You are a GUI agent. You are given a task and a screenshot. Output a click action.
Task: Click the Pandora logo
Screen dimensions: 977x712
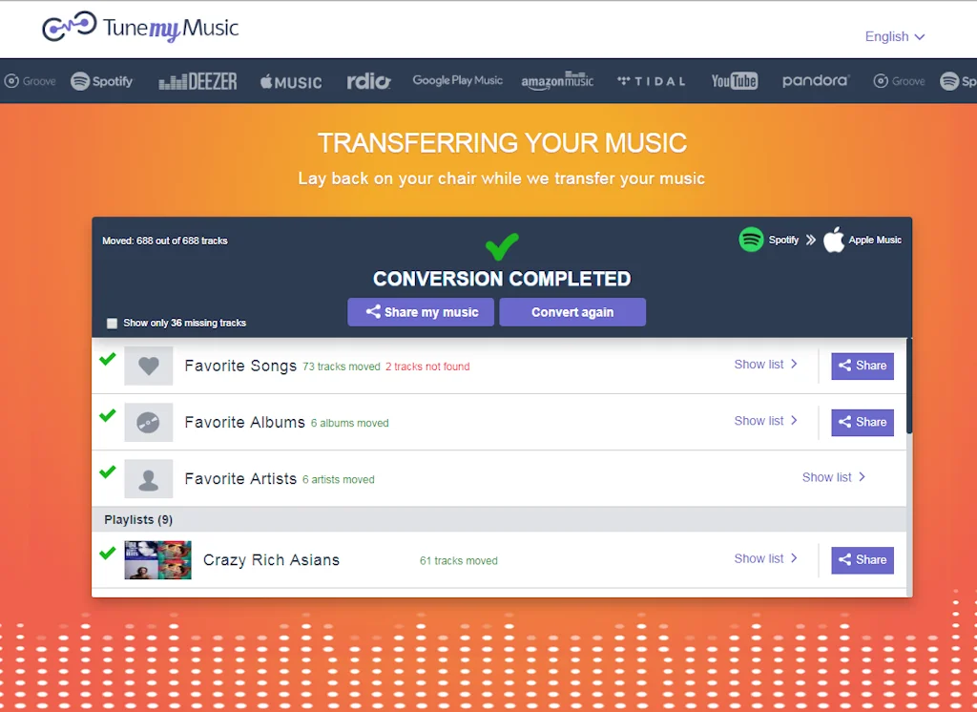coord(816,81)
